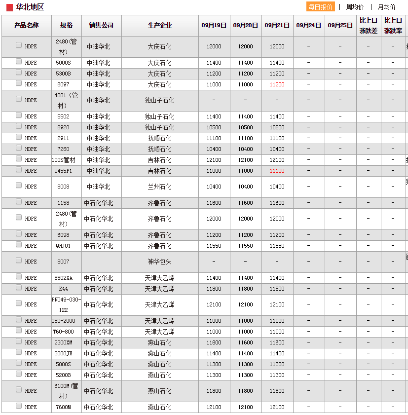Click 比上日涨跌率 column header

[x=393, y=25]
